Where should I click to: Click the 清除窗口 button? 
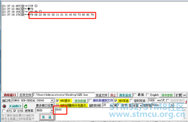(10, 95)
